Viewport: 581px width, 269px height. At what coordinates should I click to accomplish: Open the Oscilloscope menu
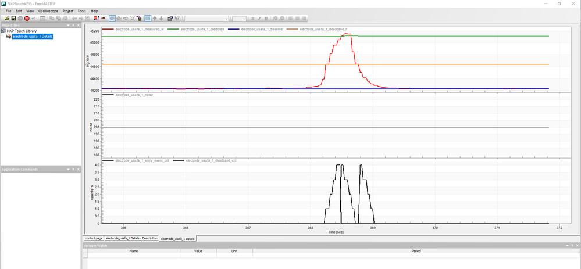pyautogui.click(x=48, y=11)
